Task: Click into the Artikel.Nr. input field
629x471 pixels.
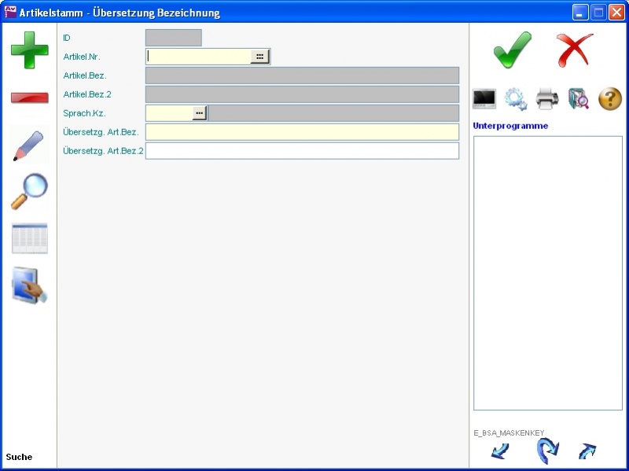Action: [198, 57]
